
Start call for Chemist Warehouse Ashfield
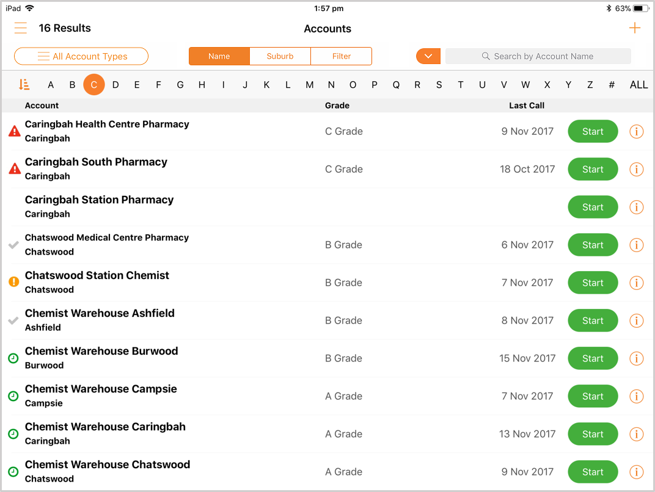(x=593, y=320)
